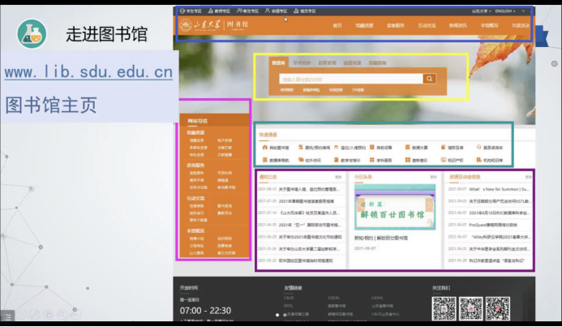The image size is (562, 327).
Task: Click the 数据库导航 quick channel icon
Action: coord(263,161)
